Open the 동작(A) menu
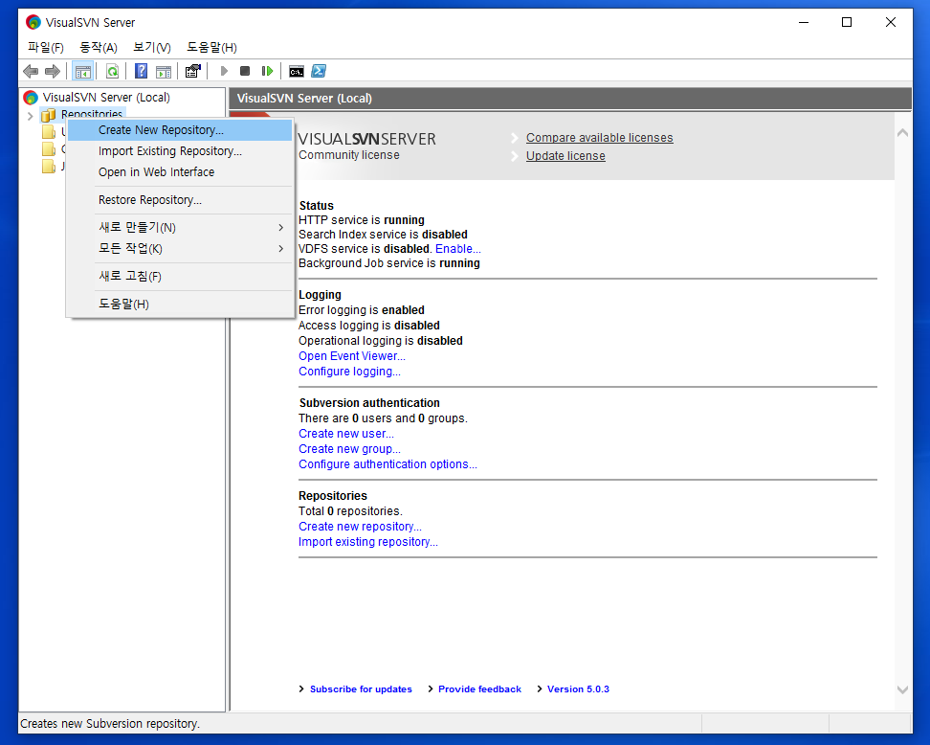This screenshot has width=930, height=745. [x=99, y=48]
